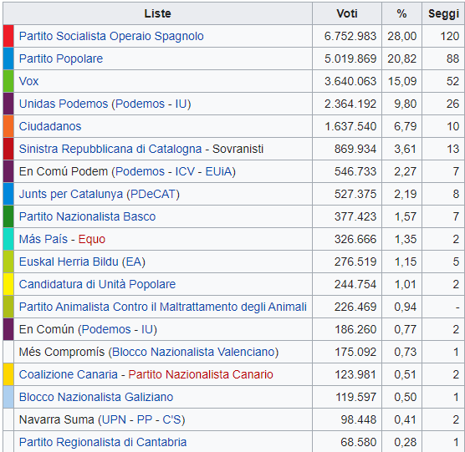
Task: Select the percentage 2,19
Action: point(405,194)
